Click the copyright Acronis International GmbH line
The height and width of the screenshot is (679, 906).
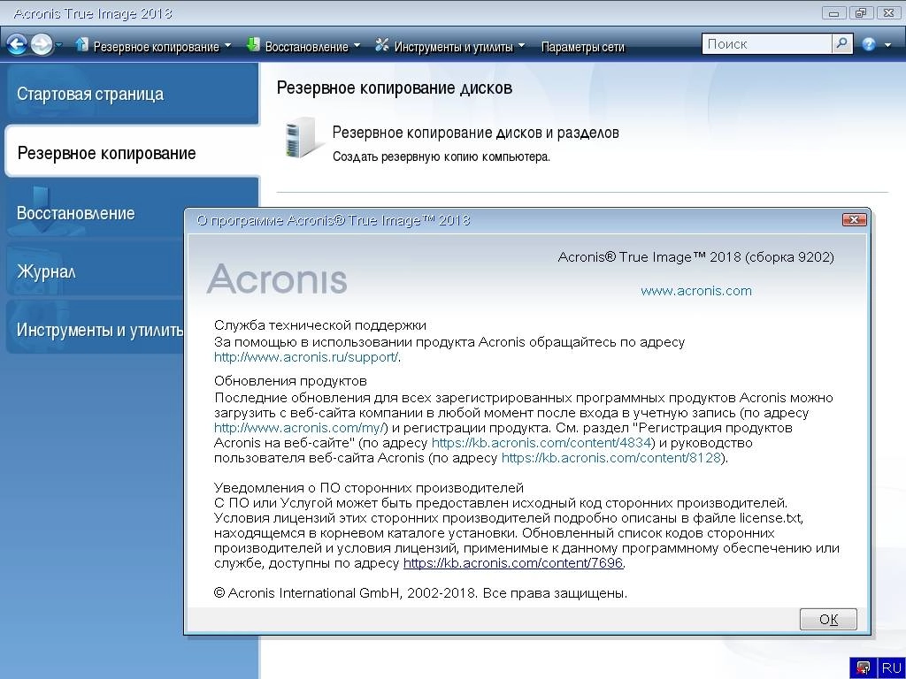click(x=420, y=593)
